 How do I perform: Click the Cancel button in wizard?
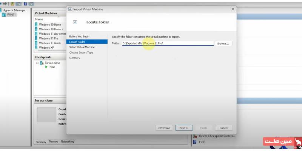[x=223, y=128]
